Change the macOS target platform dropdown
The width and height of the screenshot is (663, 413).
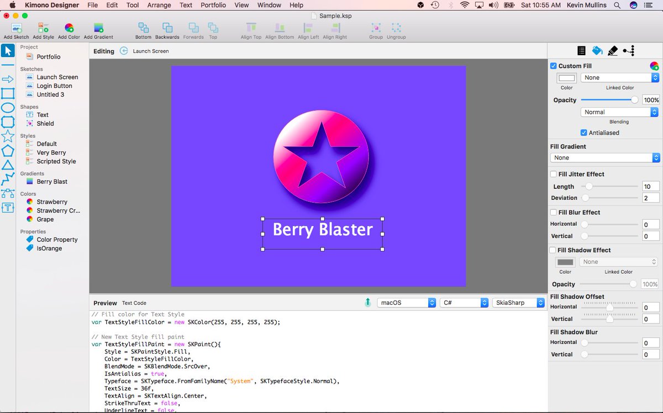[406, 303]
